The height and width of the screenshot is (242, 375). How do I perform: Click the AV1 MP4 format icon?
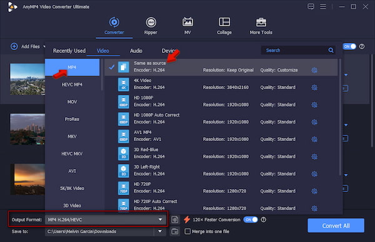click(x=123, y=136)
